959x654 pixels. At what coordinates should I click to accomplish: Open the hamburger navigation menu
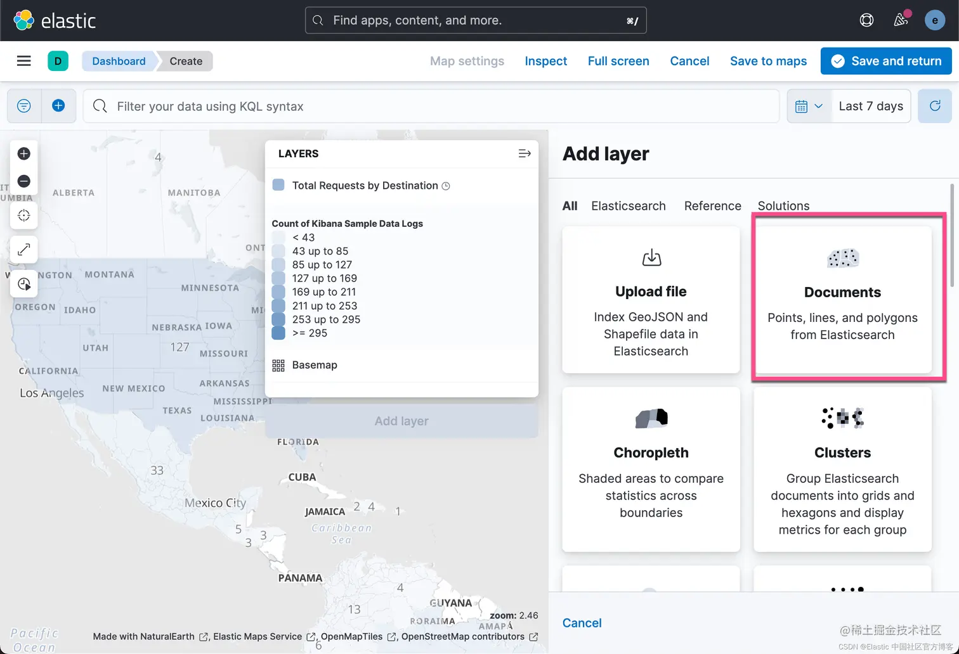click(24, 61)
